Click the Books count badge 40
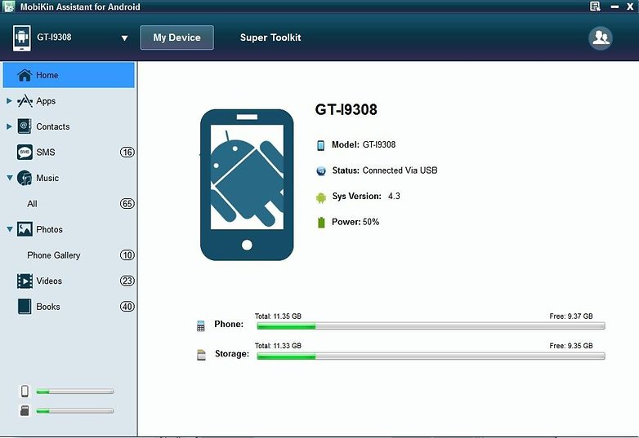This screenshot has width=639, height=438. 127,306
